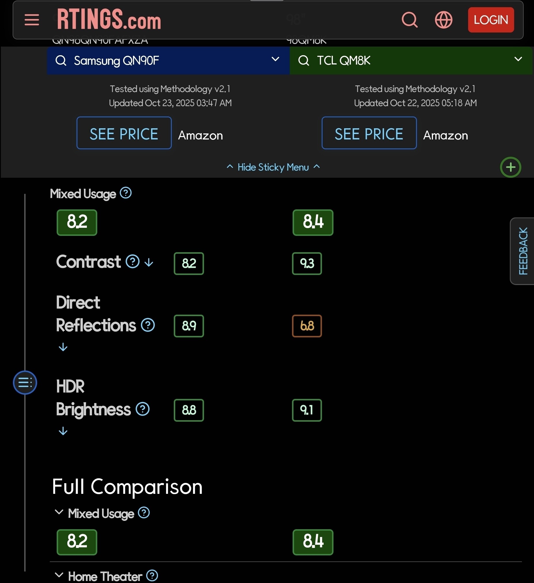Viewport: 534px width, 583px height.
Task: Click the search magnifier icon in header
Action: click(410, 20)
